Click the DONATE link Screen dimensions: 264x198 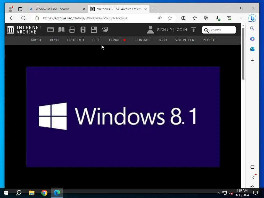click(x=117, y=40)
